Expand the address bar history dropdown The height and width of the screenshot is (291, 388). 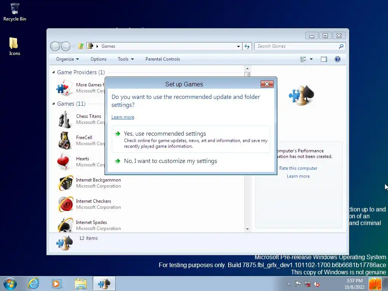(238, 46)
